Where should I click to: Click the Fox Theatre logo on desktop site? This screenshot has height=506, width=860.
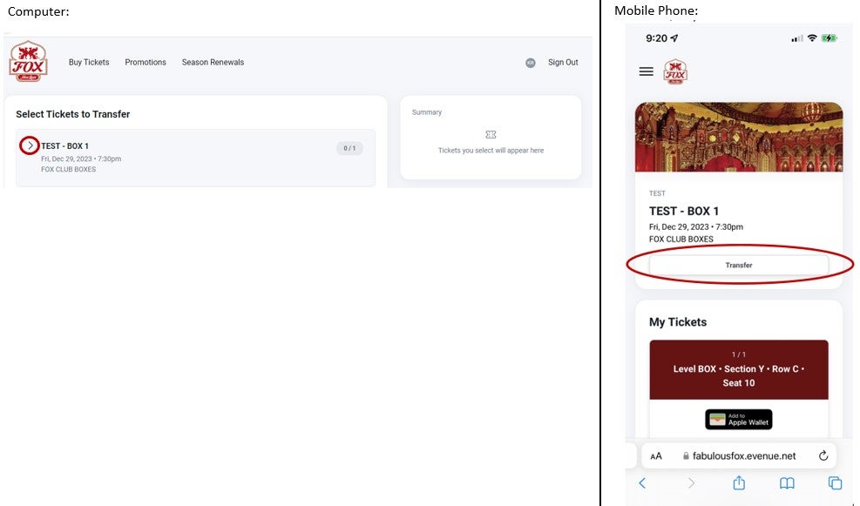pos(28,62)
